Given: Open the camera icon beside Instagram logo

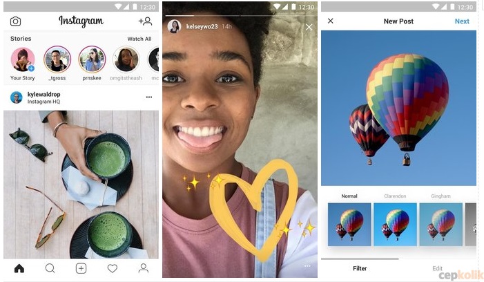Looking at the screenshot, I should [15, 21].
